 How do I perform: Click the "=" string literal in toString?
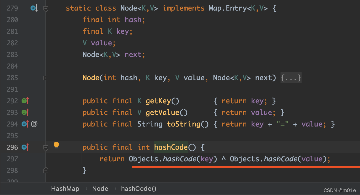(283, 124)
